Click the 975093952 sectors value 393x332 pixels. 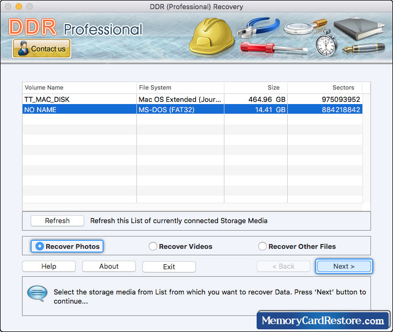pyautogui.click(x=340, y=99)
